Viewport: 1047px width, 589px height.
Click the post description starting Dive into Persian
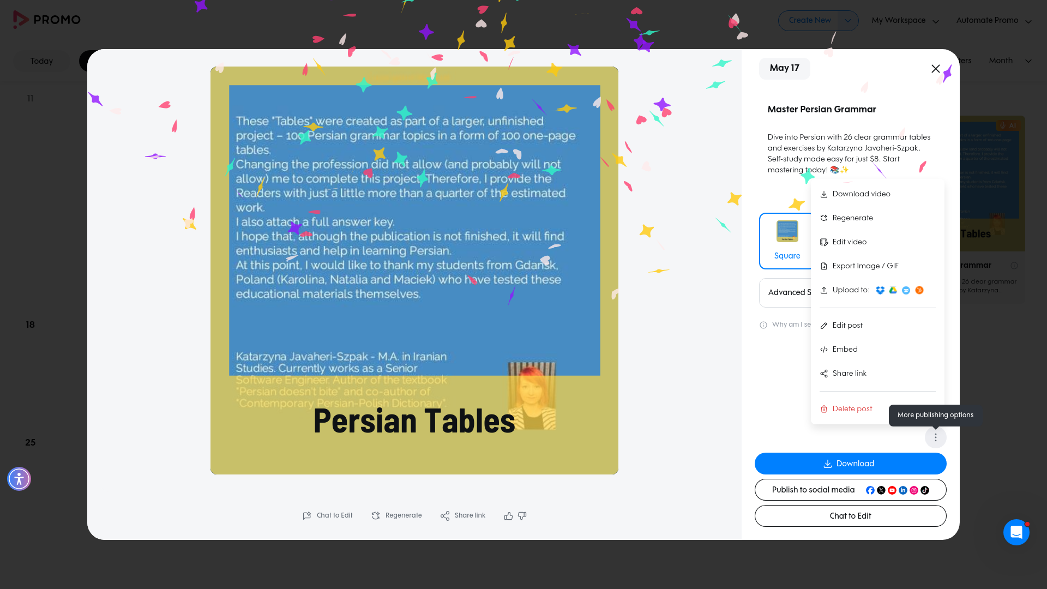(x=850, y=154)
